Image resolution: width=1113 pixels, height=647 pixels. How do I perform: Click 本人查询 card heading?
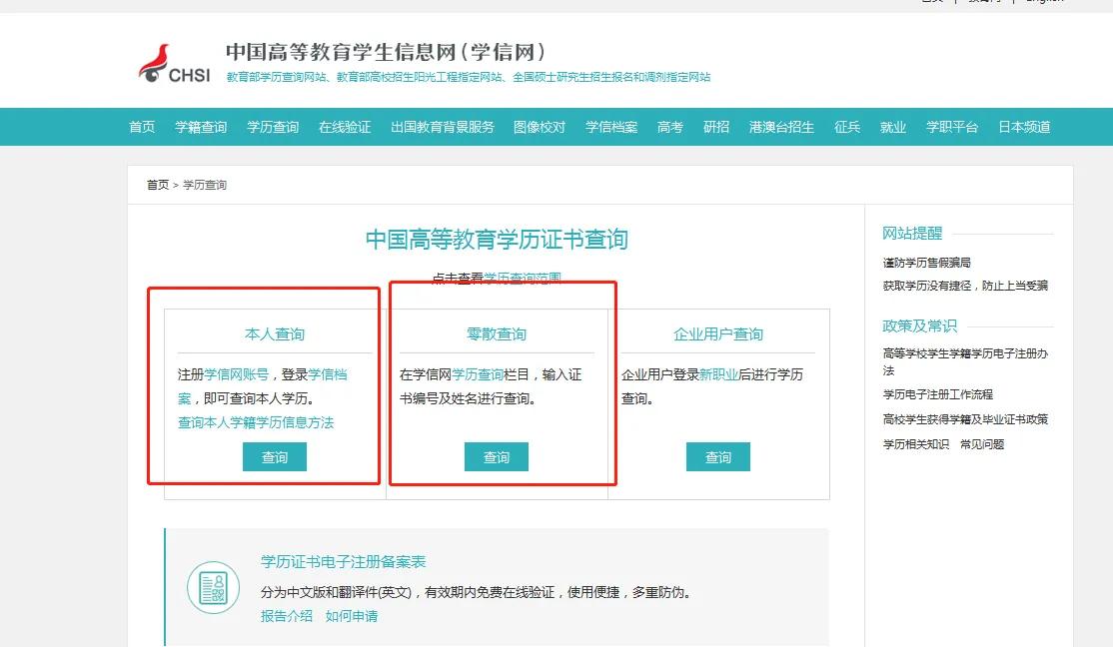(x=275, y=334)
